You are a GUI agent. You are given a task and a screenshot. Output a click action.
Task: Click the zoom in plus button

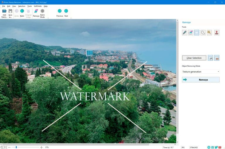pyautogui.click(x=42, y=147)
